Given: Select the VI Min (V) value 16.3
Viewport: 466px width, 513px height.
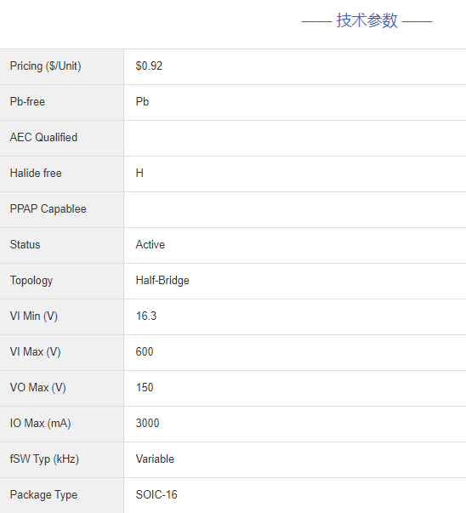Looking at the screenshot, I should (x=146, y=316).
